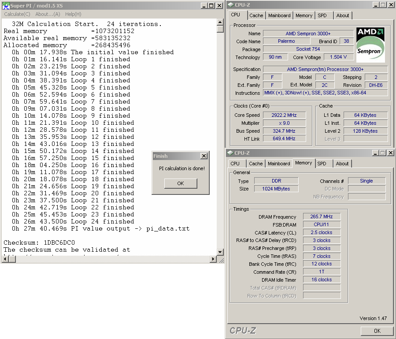Click the Bank Cycle Time value 12 clocks
This screenshot has width=396, height=339.
[x=322, y=264]
